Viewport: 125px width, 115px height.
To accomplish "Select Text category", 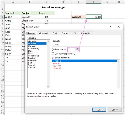I will pos(37,63).
